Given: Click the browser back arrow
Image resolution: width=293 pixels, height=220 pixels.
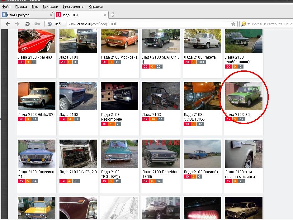Looking at the screenshot, I should coord(8,24).
